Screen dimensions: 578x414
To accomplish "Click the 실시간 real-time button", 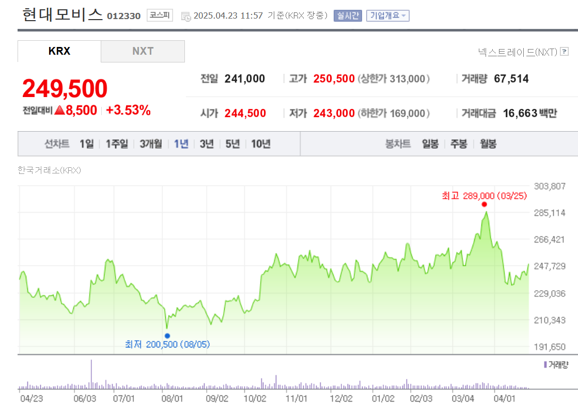I will pos(348,16).
